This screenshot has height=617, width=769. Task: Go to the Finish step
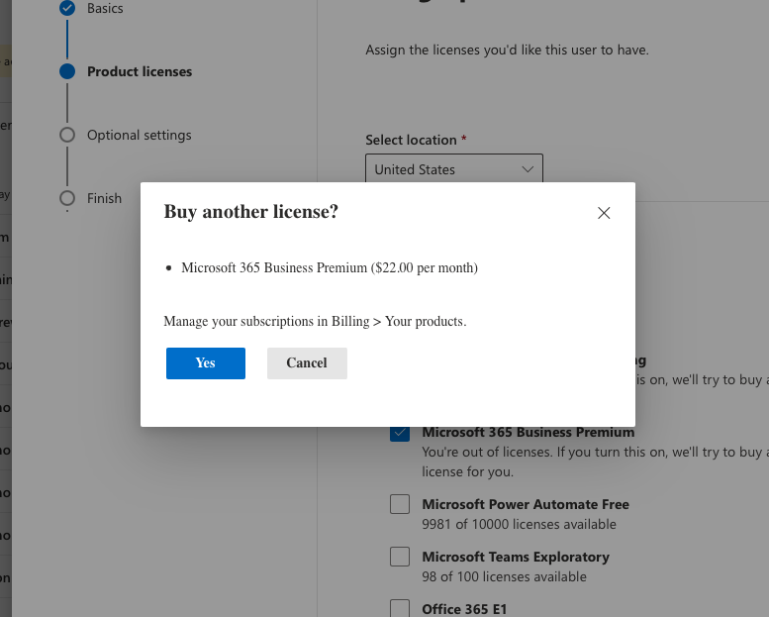(105, 198)
